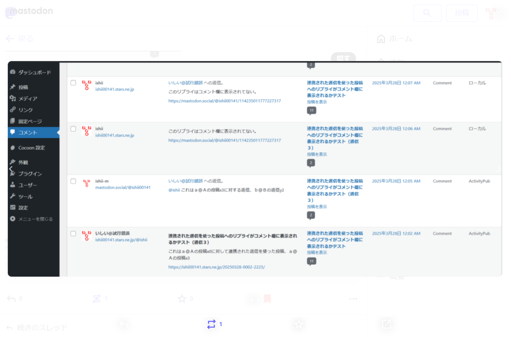Viewport: 511px width, 337px height.
Task: Click the ツール wrench icon
Action: [13, 196]
